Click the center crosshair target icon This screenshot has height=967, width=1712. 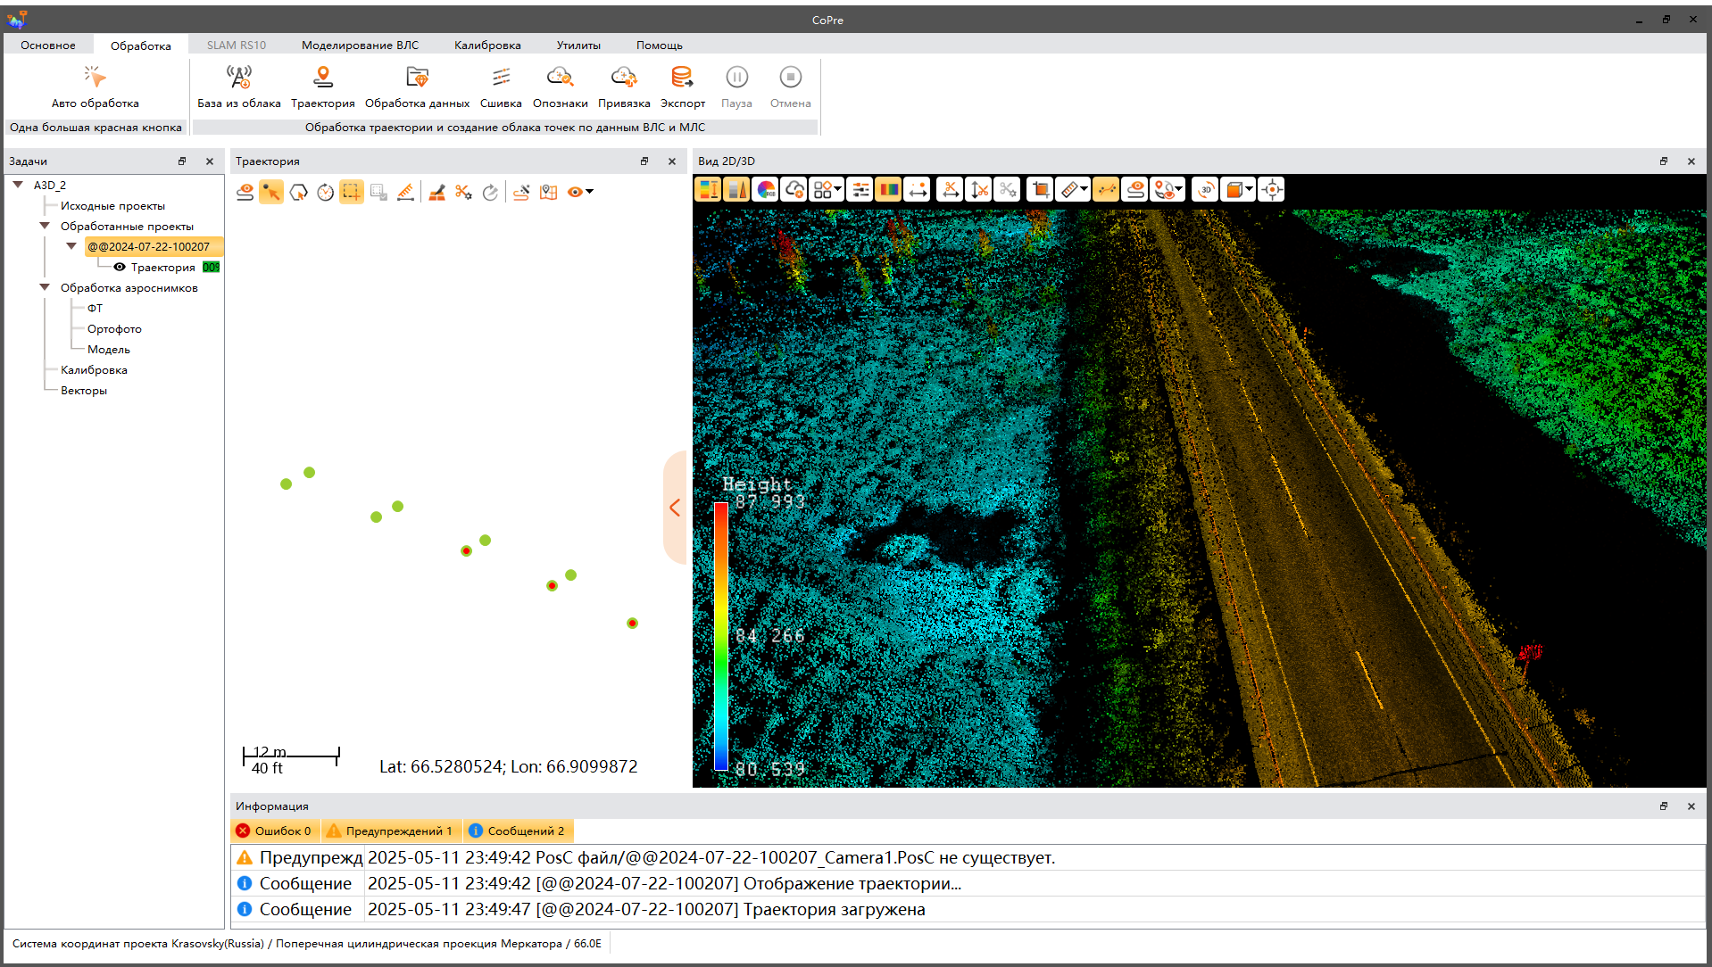(x=1272, y=190)
